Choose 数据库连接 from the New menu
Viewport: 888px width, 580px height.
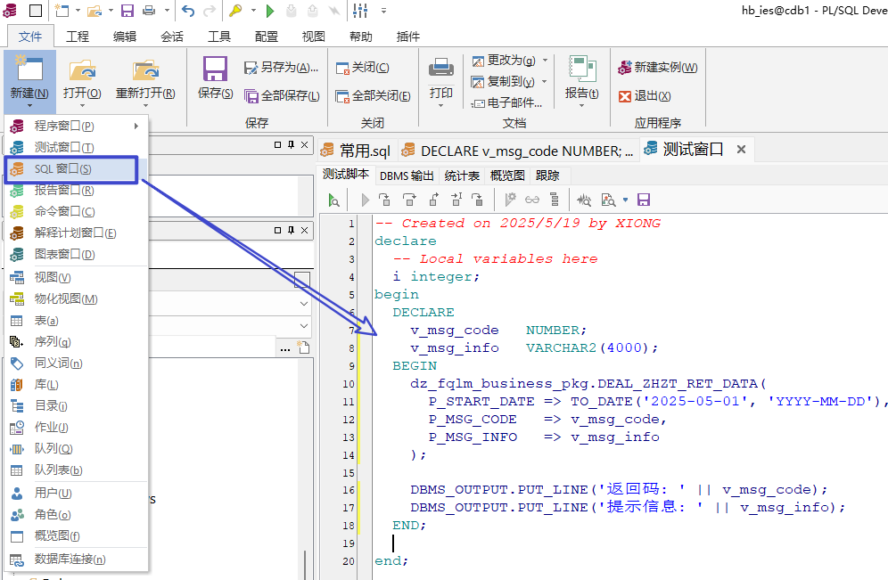77,560
